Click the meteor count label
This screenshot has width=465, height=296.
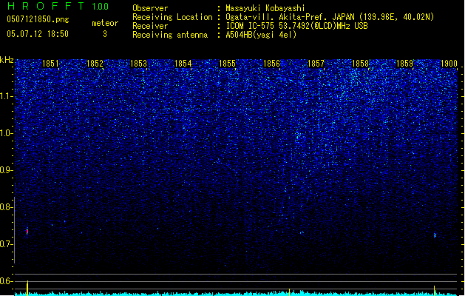[x=105, y=23]
